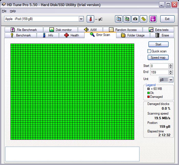Open the Apple iPod drive selection dropdown
179x165 pixels.
click(x=81, y=19)
